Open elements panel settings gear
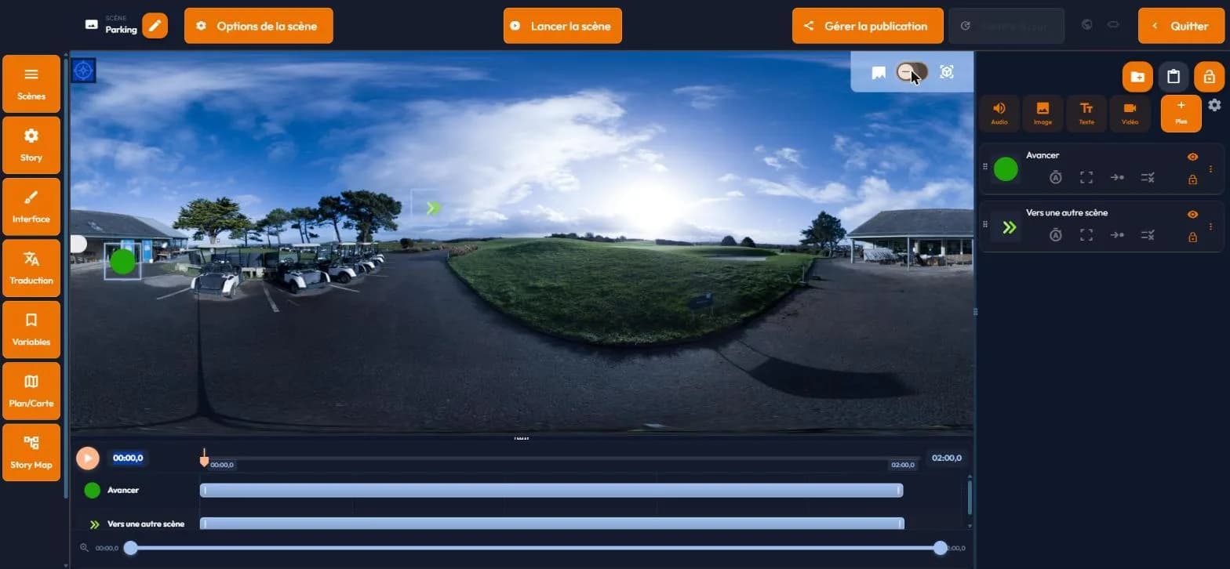Viewport: 1230px width, 569px height. click(x=1214, y=105)
